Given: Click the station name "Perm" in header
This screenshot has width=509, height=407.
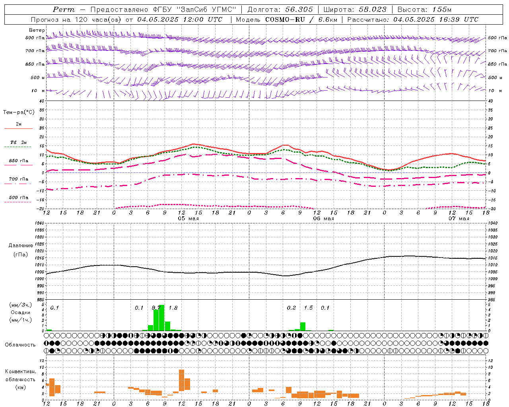Looking at the screenshot, I should (x=64, y=10).
